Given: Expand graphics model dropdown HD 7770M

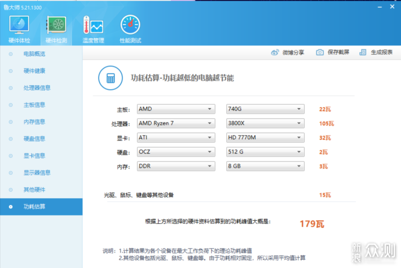Looking at the screenshot, I should [265, 138].
